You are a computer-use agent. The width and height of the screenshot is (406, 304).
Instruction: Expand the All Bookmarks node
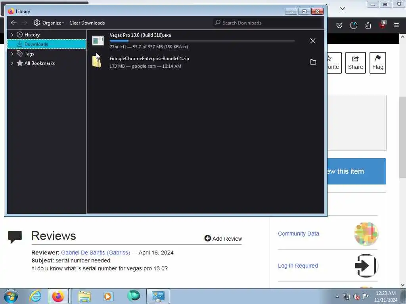pyautogui.click(x=12, y=63)
